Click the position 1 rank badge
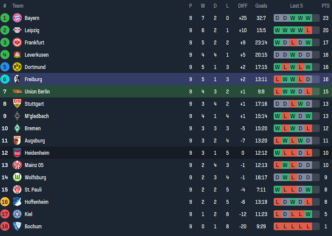332x236 pixels. tap(5, 18)
